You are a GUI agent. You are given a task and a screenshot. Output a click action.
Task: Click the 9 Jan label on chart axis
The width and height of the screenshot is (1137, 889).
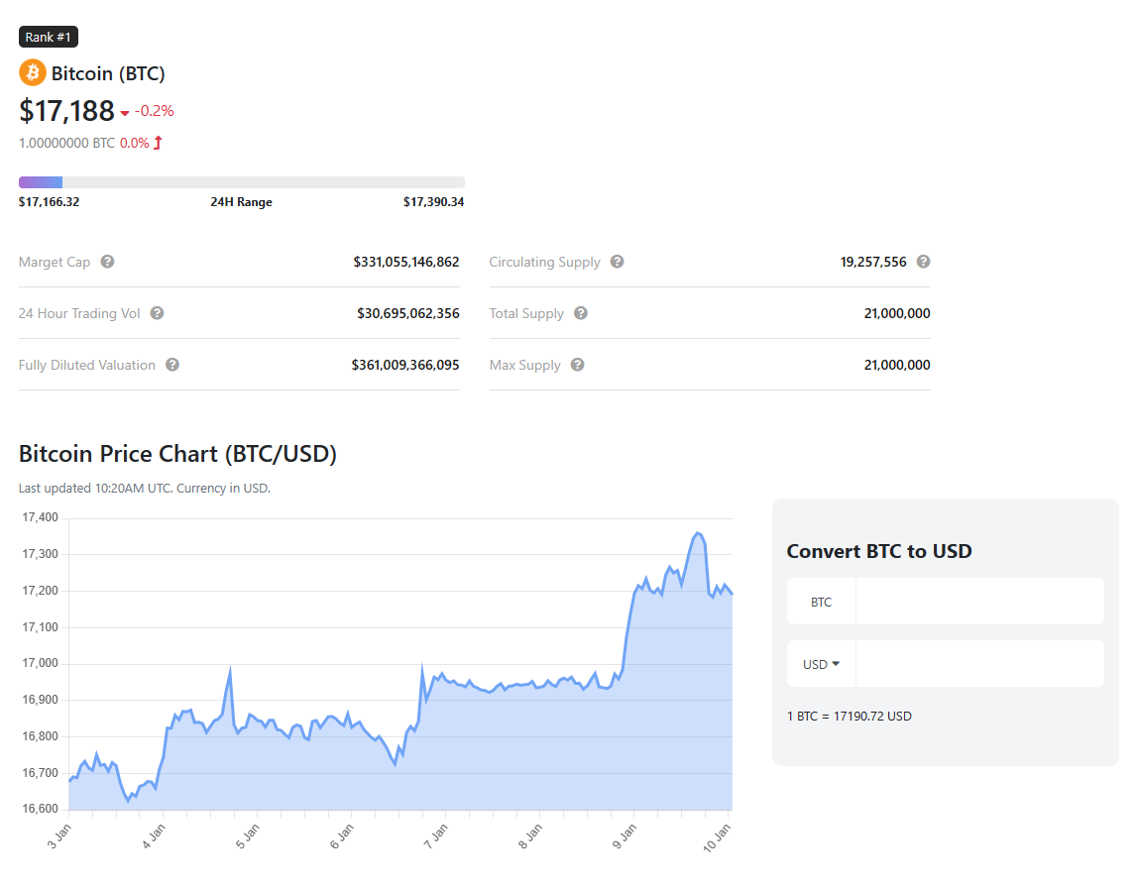[x=625, y=836]
